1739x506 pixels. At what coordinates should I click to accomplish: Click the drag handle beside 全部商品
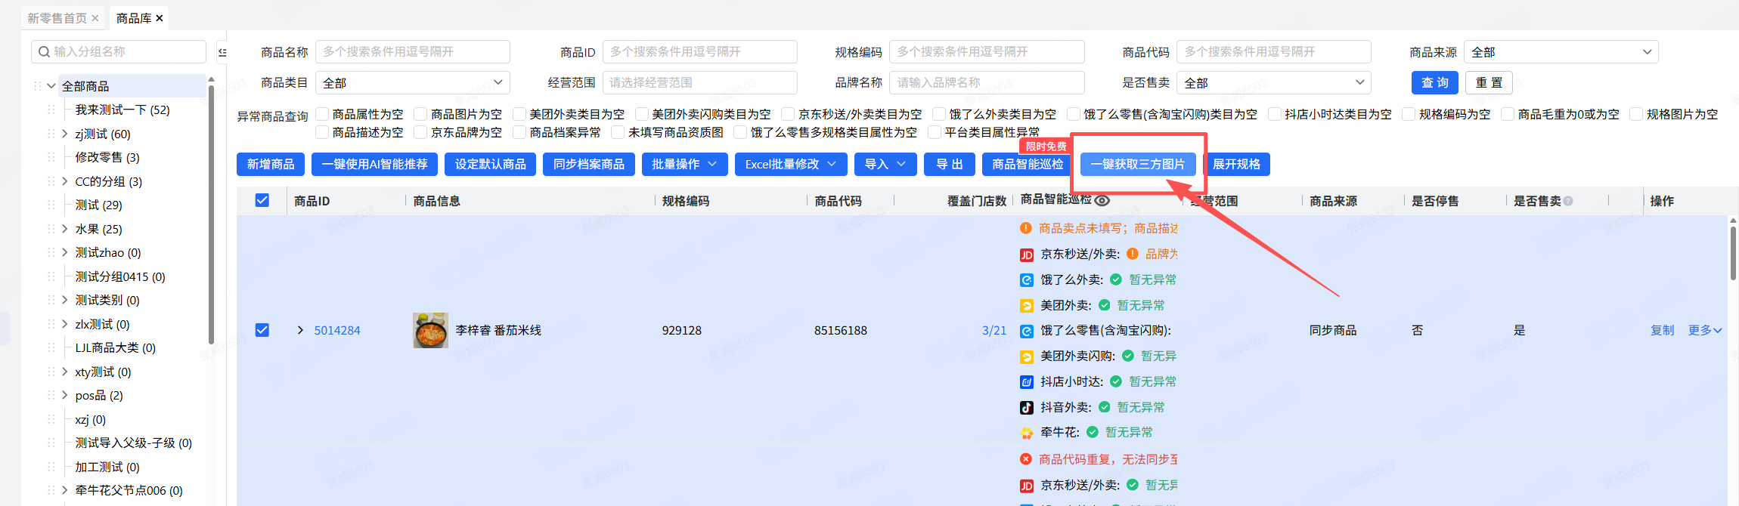coord(37,86)
